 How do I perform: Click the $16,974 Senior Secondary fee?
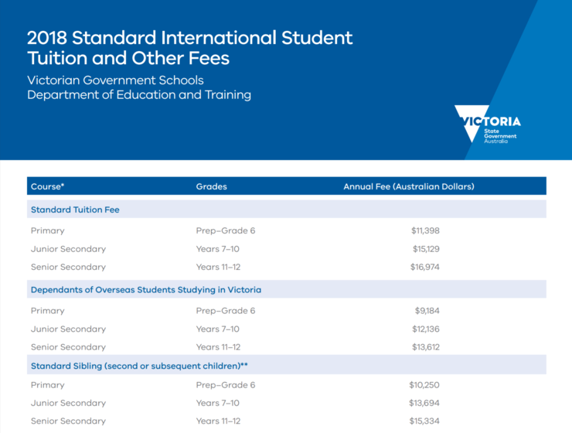424,267
